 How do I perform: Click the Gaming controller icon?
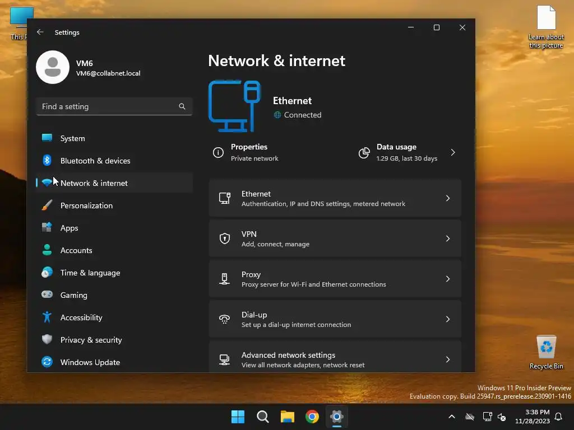[47, 295]
